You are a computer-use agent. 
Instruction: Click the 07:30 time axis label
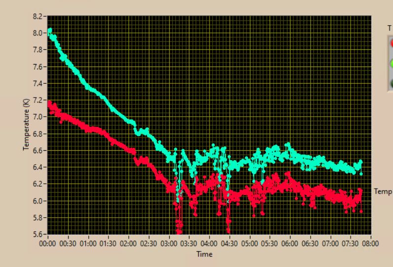pyautogui.click(x=351, y=244)
